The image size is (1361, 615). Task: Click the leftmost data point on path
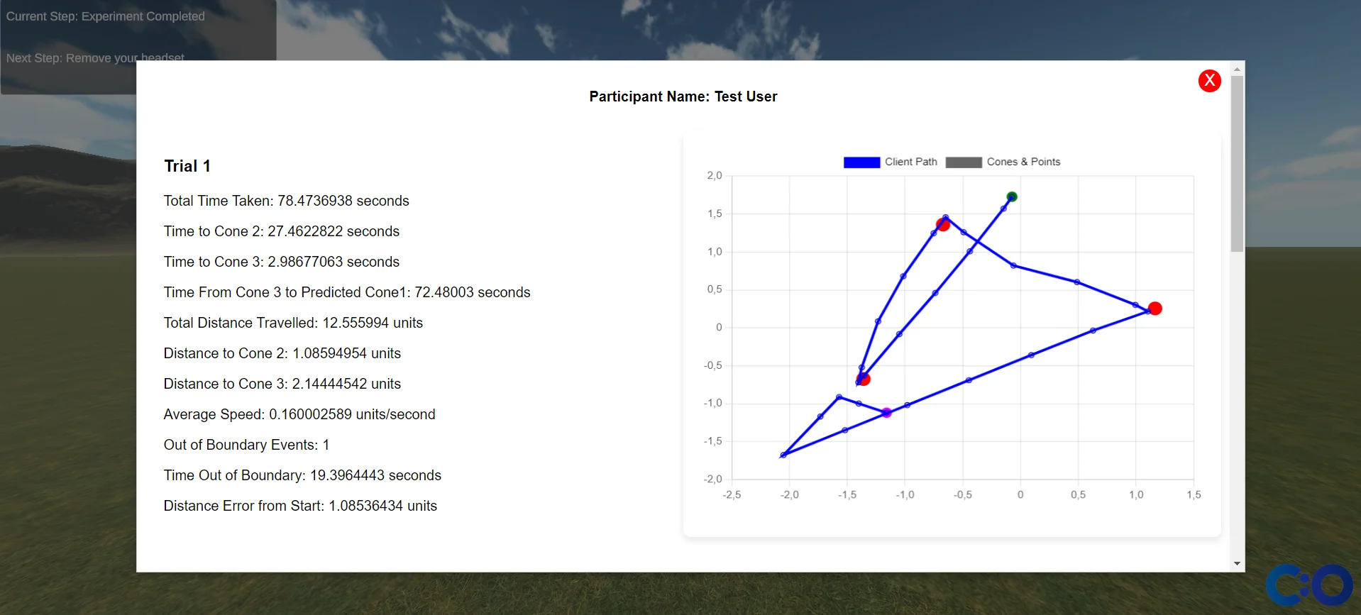coord(783,455)
